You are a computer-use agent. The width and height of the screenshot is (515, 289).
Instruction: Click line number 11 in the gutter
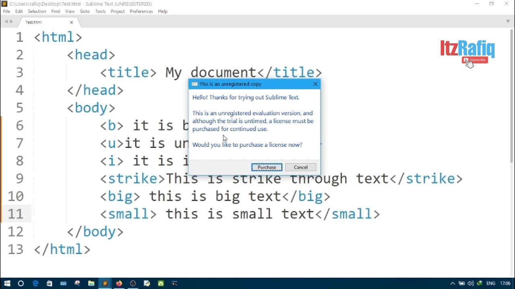pyautogui.click(x=16, y=214)
